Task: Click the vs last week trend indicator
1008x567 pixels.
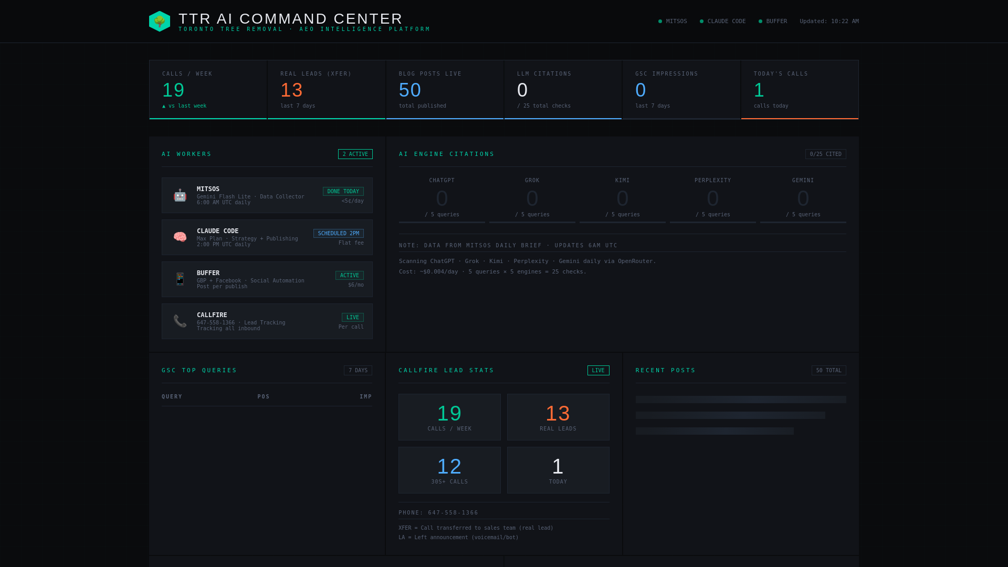Action: (x=184, y=106)
